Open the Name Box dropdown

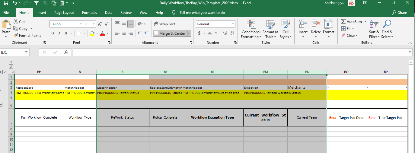[x=27, y=52]
